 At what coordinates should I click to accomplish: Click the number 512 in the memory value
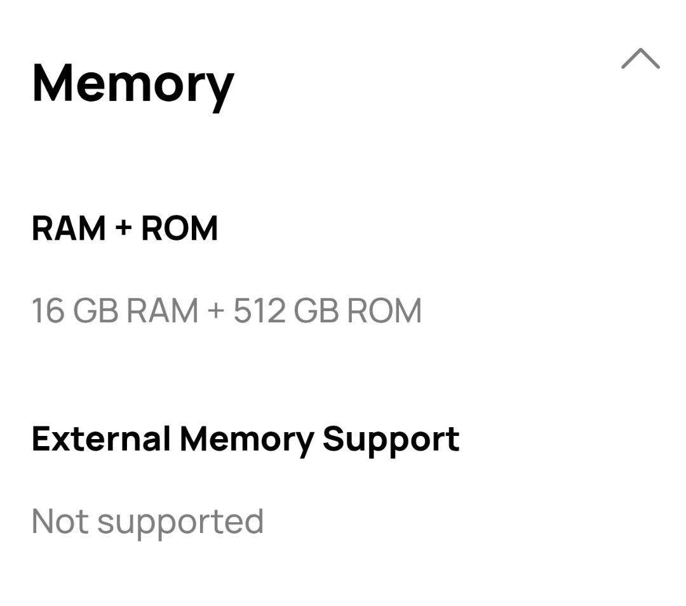[259, 311]
